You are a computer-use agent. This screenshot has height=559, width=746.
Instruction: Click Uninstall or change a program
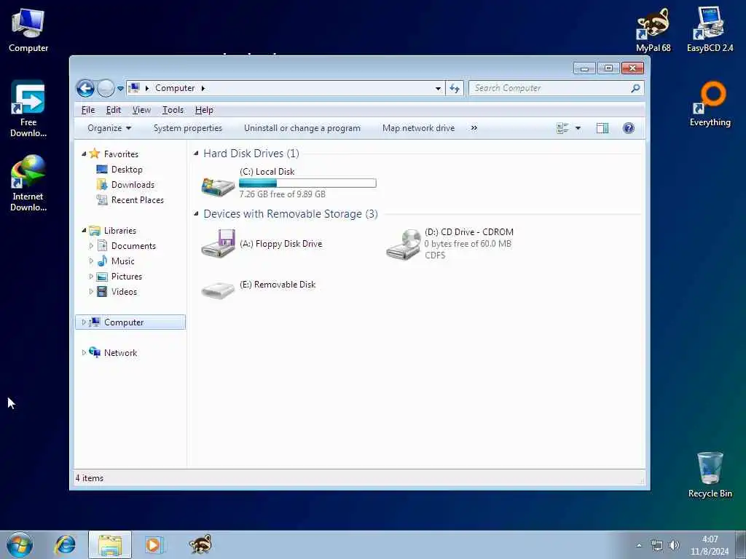coord(302,128)
